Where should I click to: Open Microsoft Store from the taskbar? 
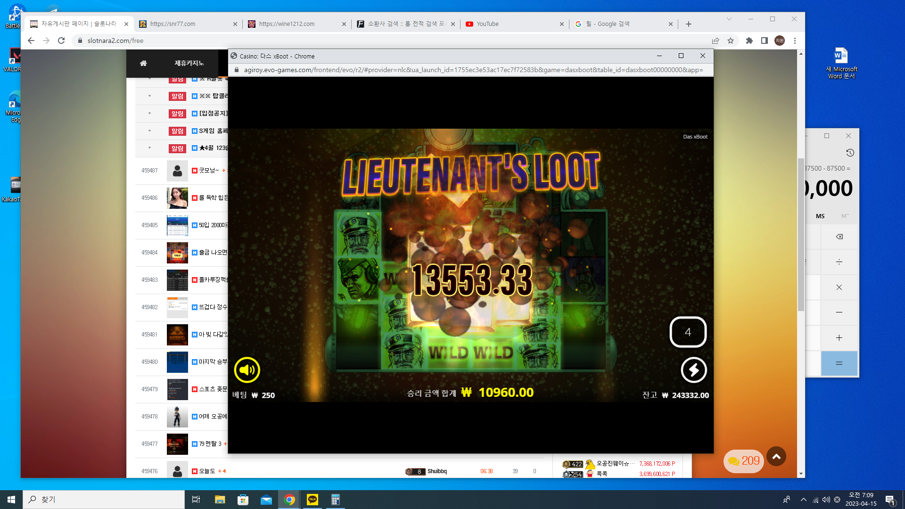[x=243, y=500]
